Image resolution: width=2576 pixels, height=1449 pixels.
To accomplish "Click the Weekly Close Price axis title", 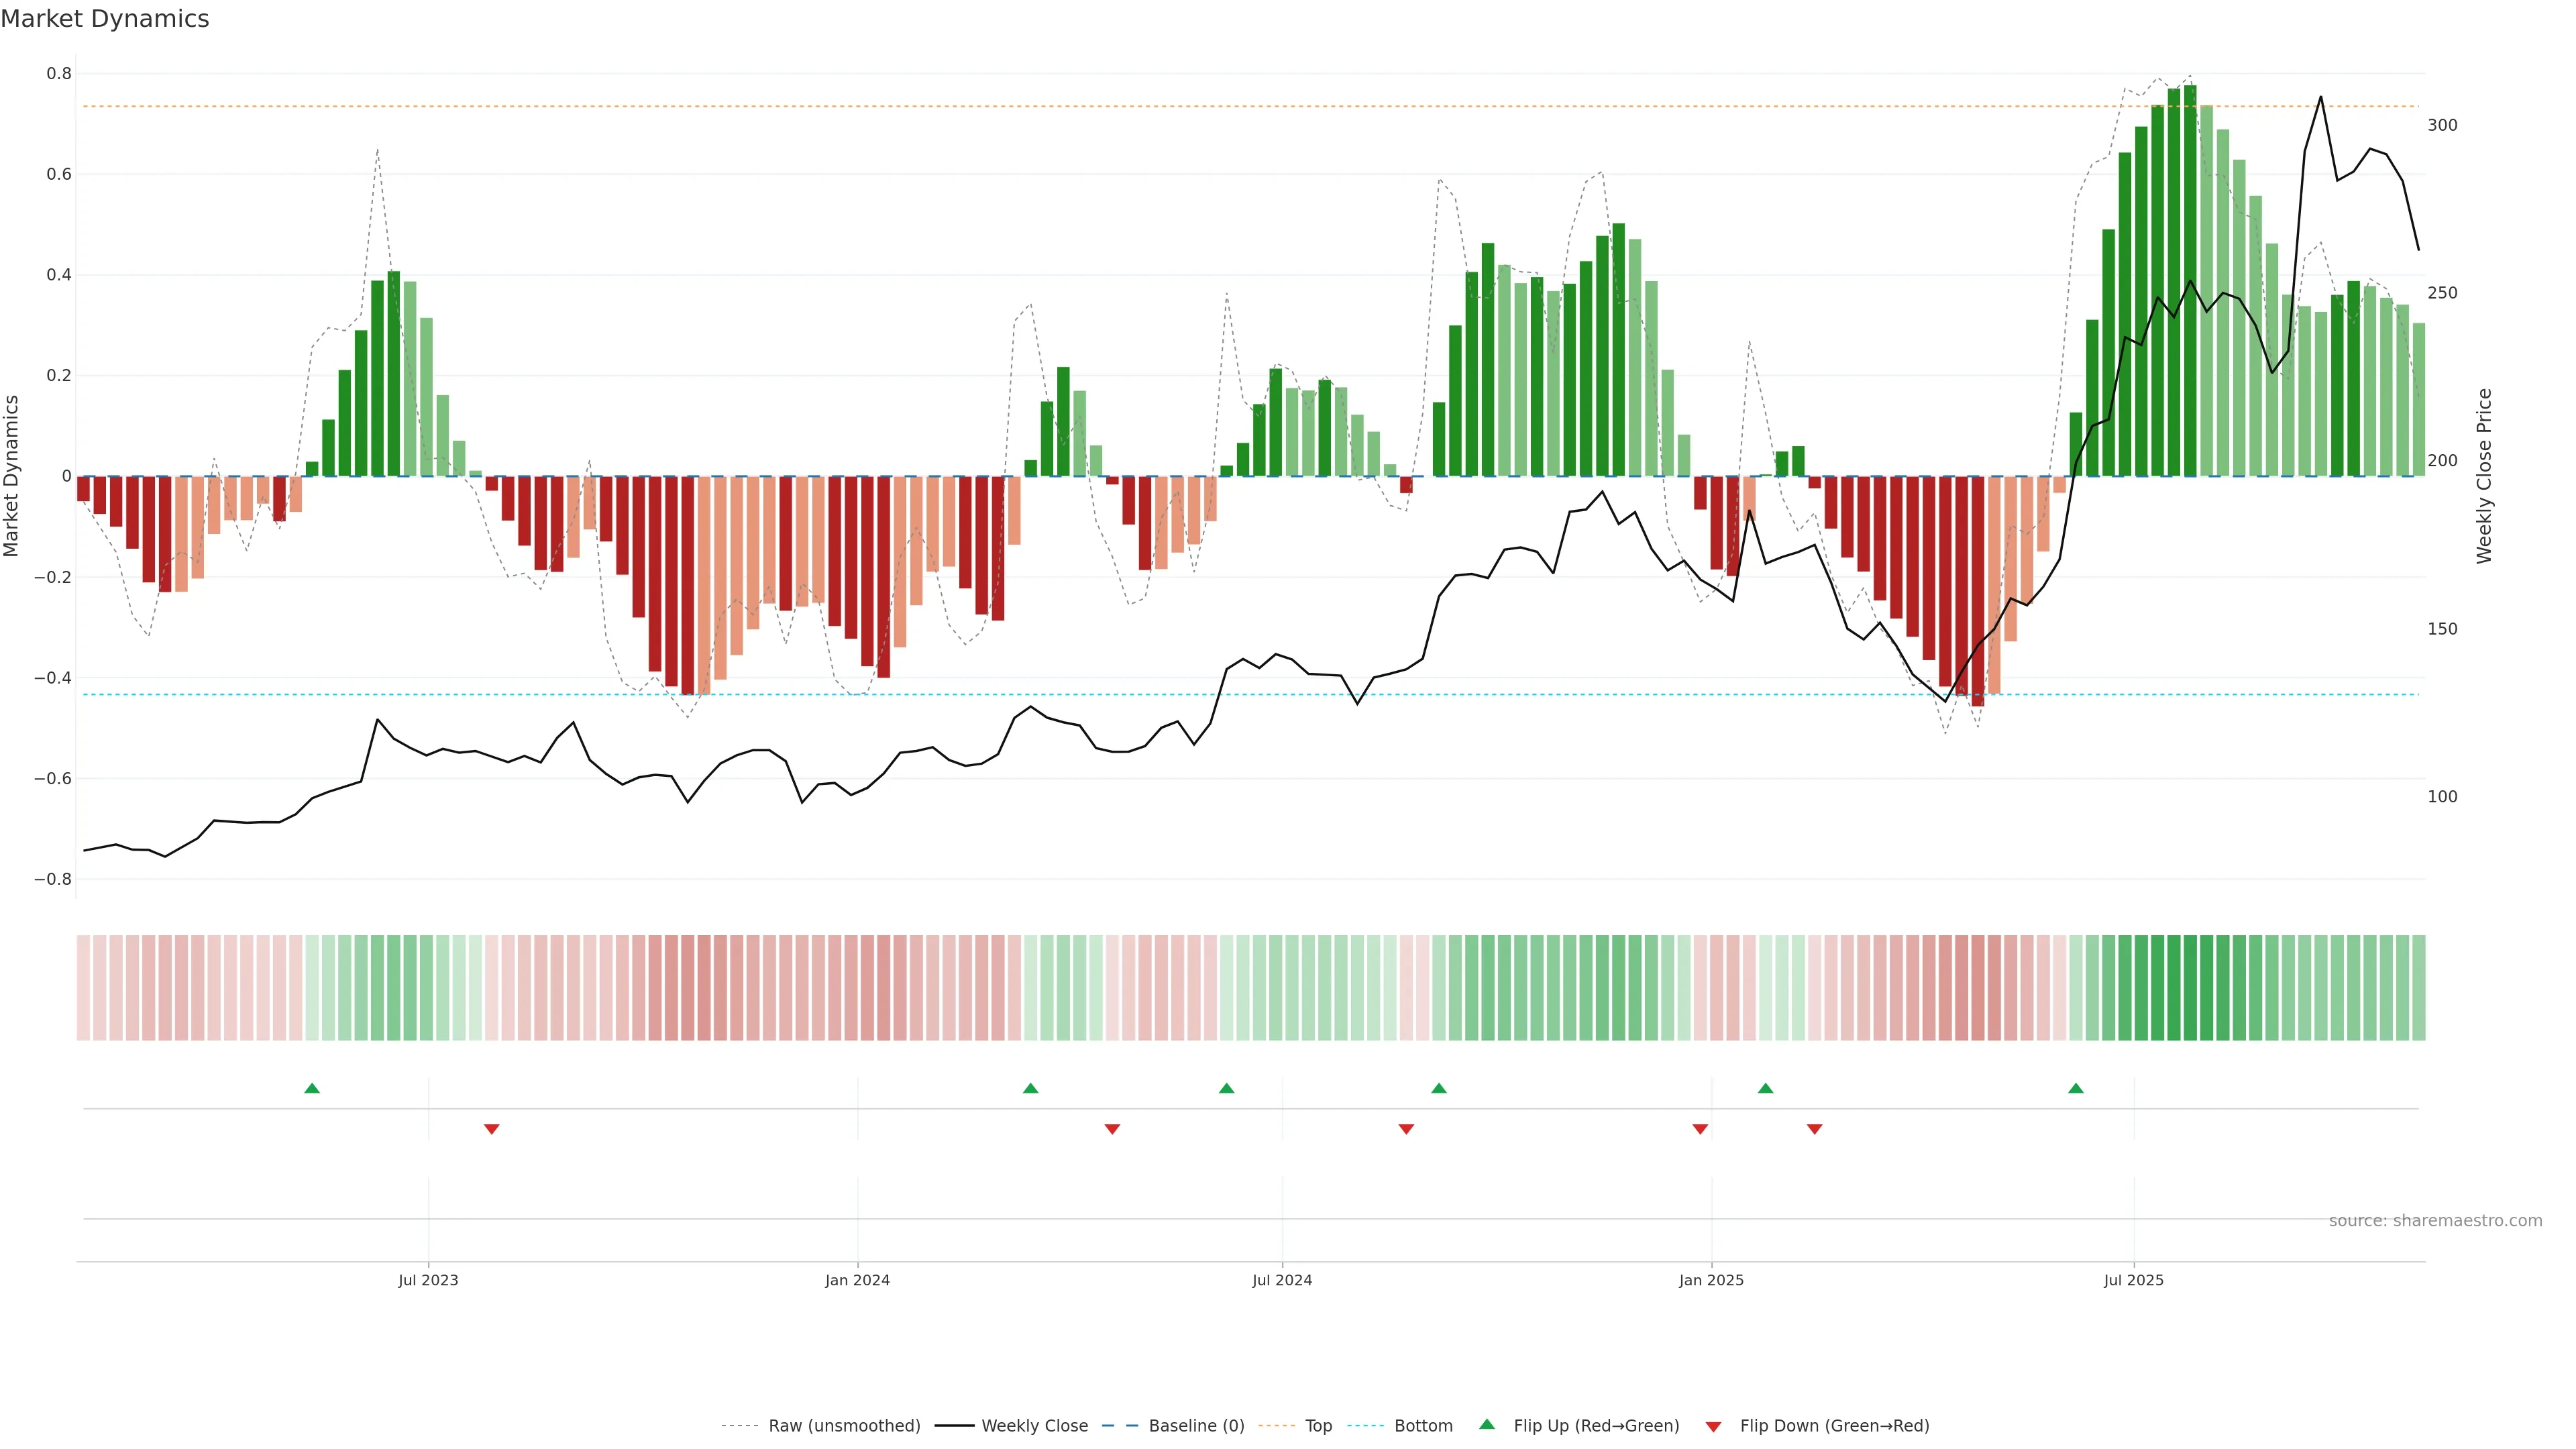I will [x=2484, y=476].
